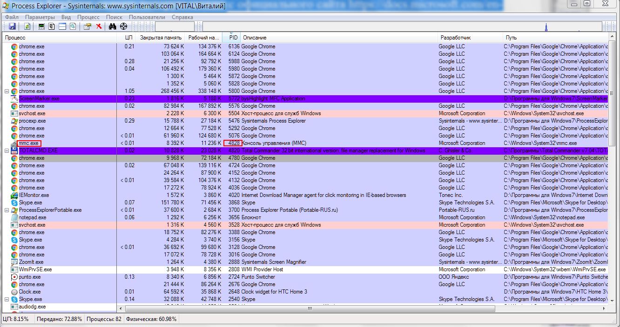Click the "ЦП: 8.15%" status bar entry
The image size is (620, 327).
16,319
